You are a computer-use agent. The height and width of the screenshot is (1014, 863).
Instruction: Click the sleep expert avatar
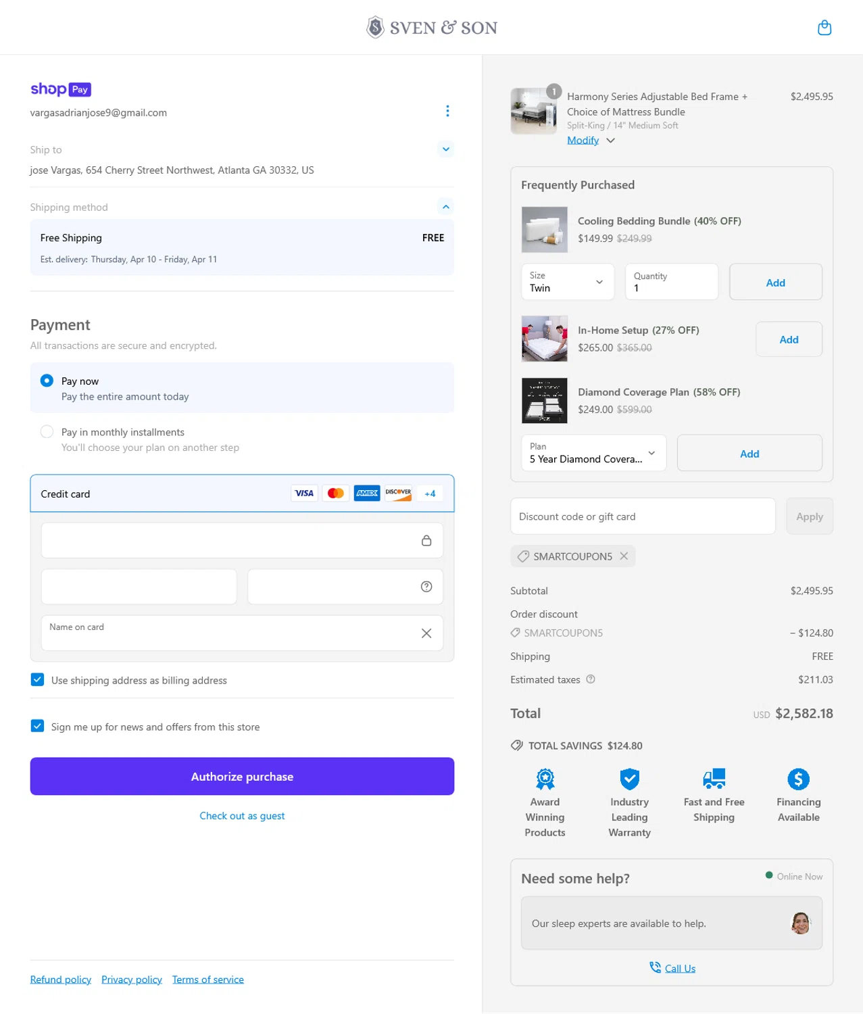801,923
